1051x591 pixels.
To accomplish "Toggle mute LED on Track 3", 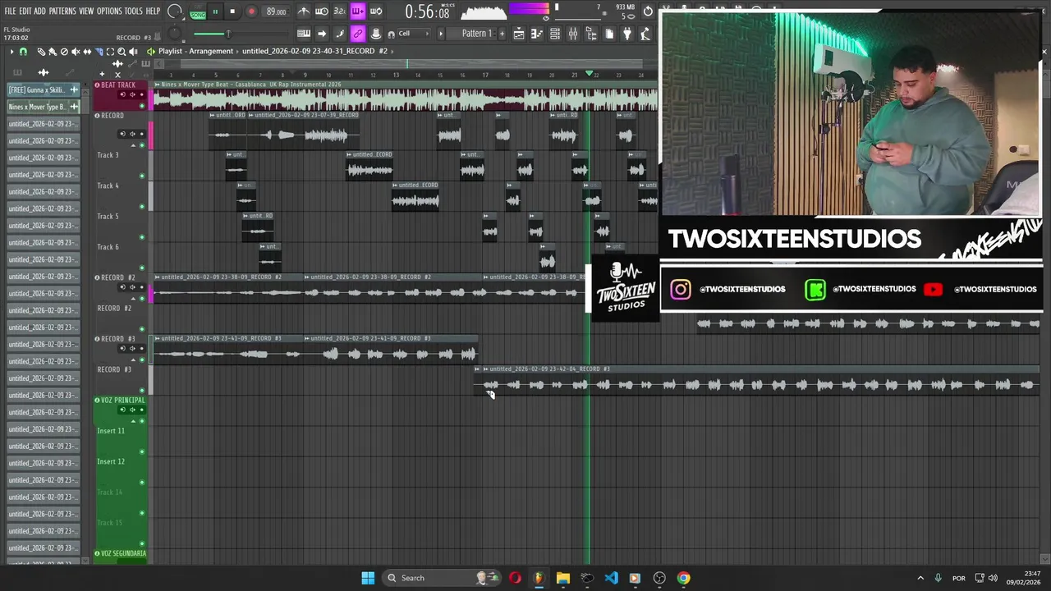I will 142,176.
